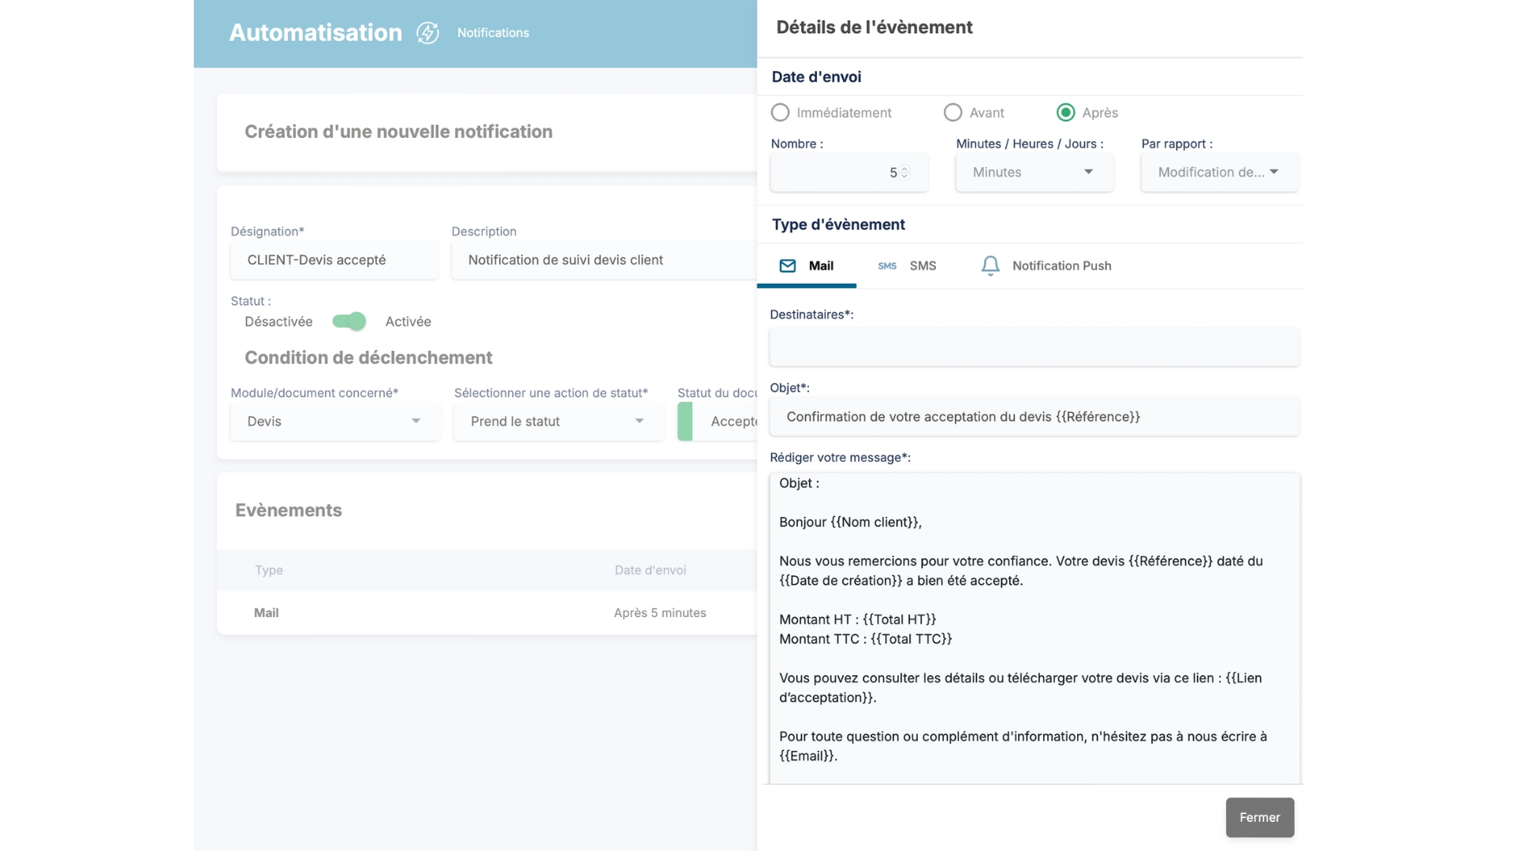
Task: Open the Prend le statut dropdown
Action: point(558,422)
